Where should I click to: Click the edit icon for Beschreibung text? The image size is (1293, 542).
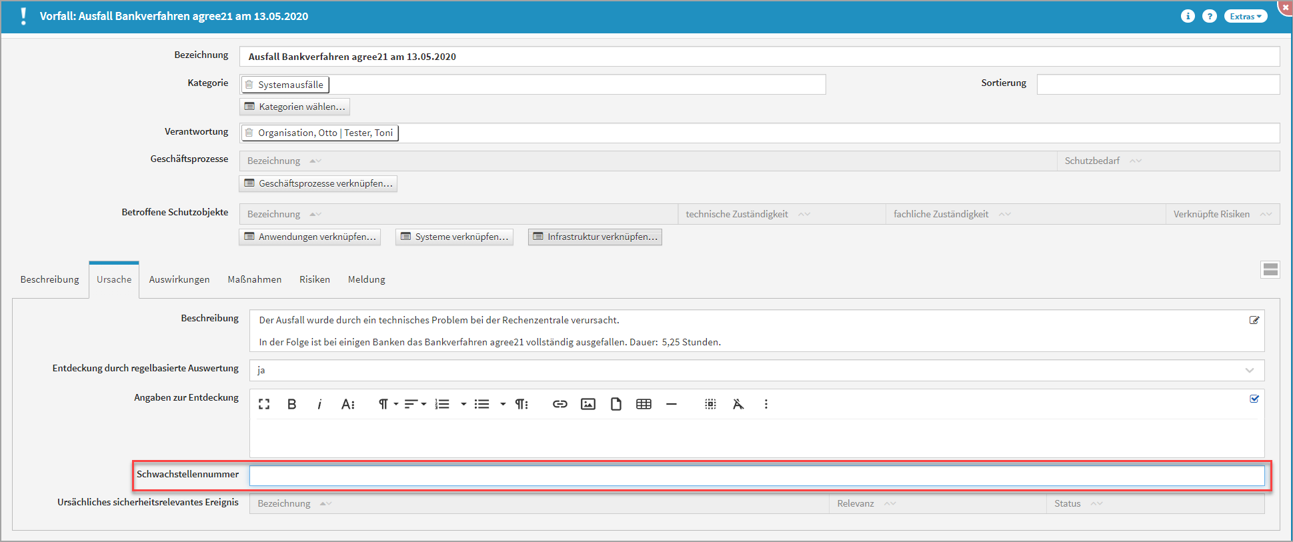coord(1254,320)
